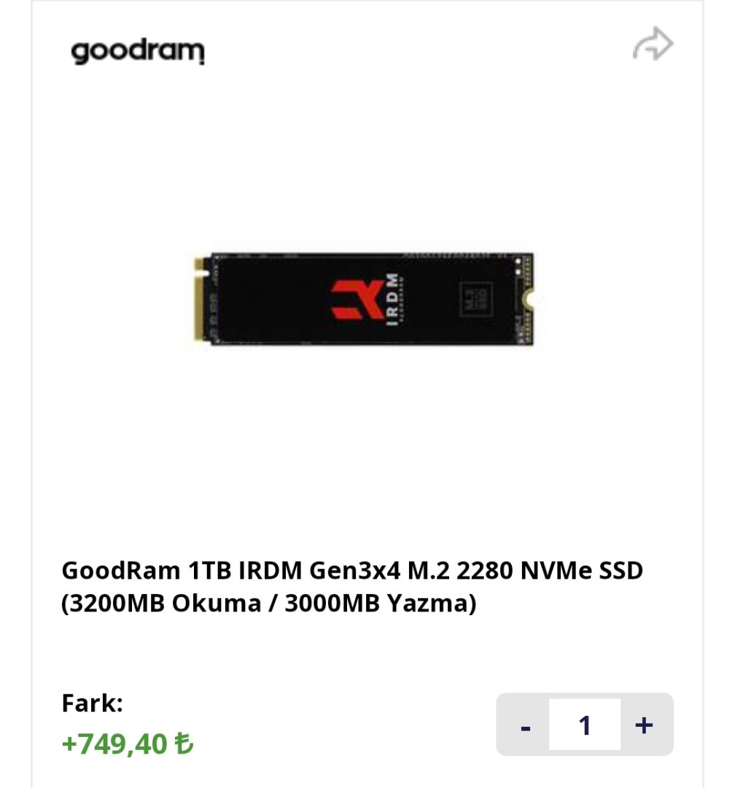The image size is (735, 788).
Task: Click the screw notch on the SSD's end
Action: (x=528, y=300)
